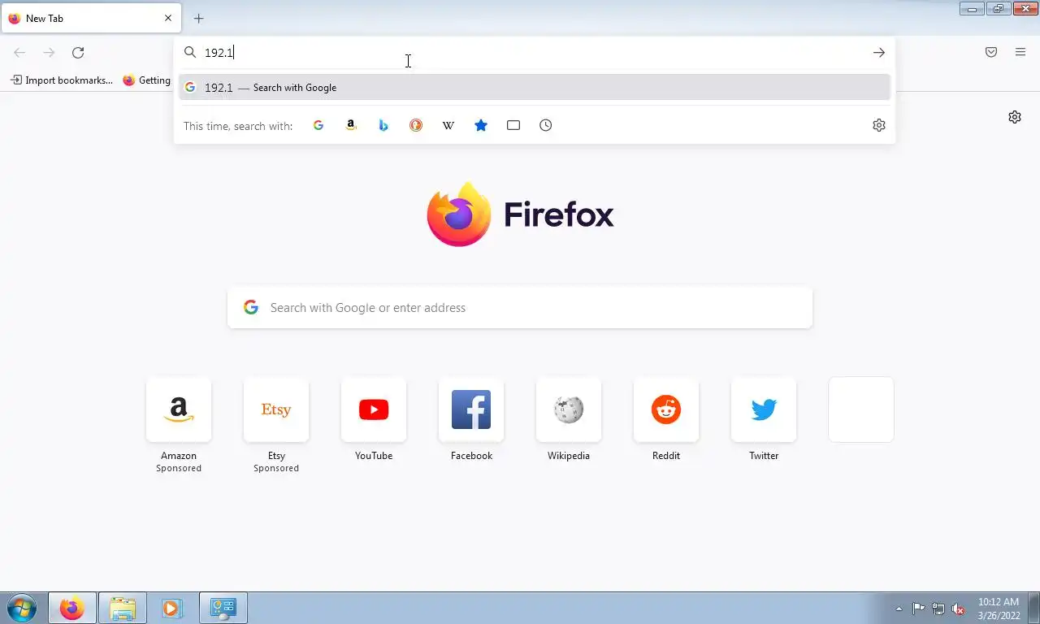Open network status tray icon
The image size is (1040, 624).
click(938, 609)
